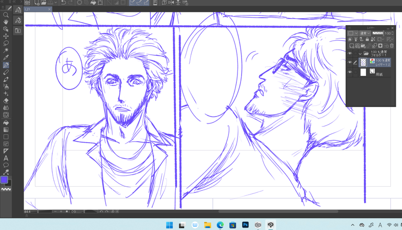The height and width of the screenshot is (230, 402).
Task: Select the Text tool
Action: point(6,158)
